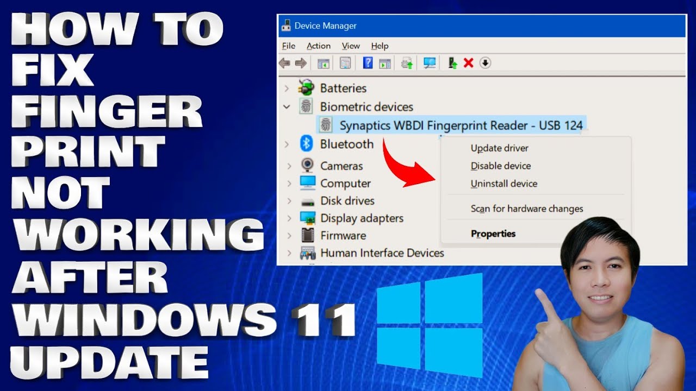Click the Disk drives icon
Viewport: 696px width, 391px height.
(307, 201)
